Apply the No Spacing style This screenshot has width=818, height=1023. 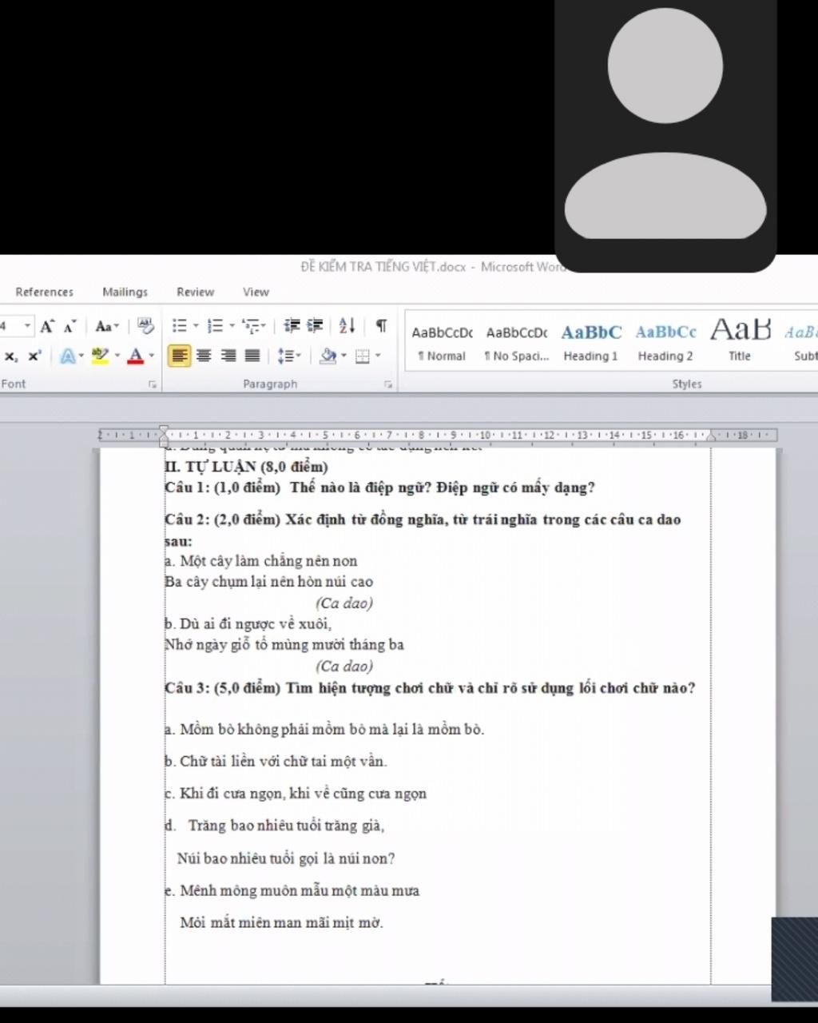(x=517, y=344)
